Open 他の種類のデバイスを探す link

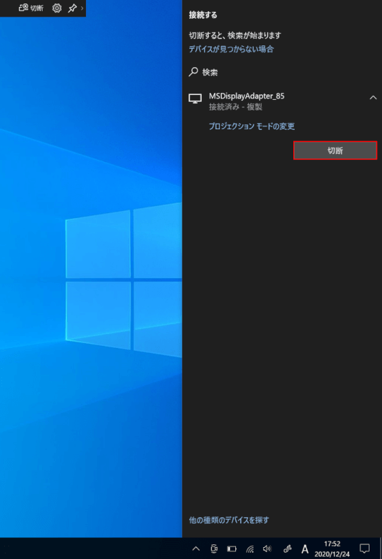pyautogui.click(x=229, y=520)
